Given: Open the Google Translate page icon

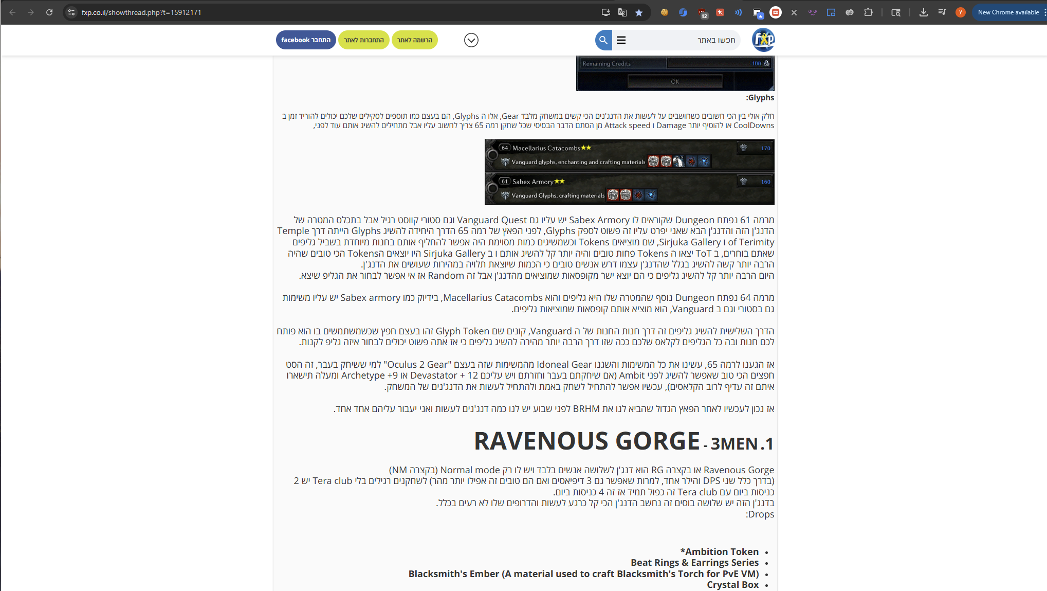Looking at the screenshot, I should coord(622,12).
